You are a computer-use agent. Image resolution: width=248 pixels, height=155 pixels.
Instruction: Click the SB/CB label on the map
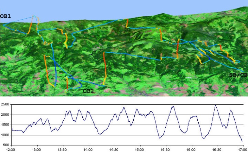(238, 75)
